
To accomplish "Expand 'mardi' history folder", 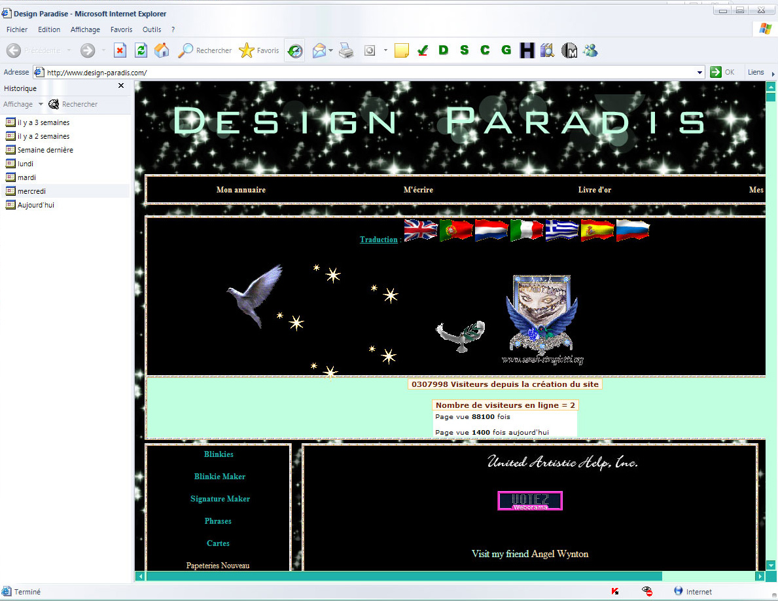I will (21, 177).
